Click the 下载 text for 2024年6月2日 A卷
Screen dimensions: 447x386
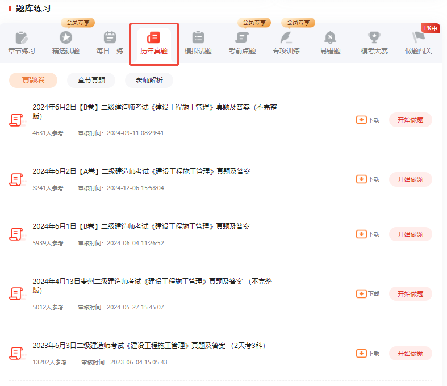pos(374,179)
